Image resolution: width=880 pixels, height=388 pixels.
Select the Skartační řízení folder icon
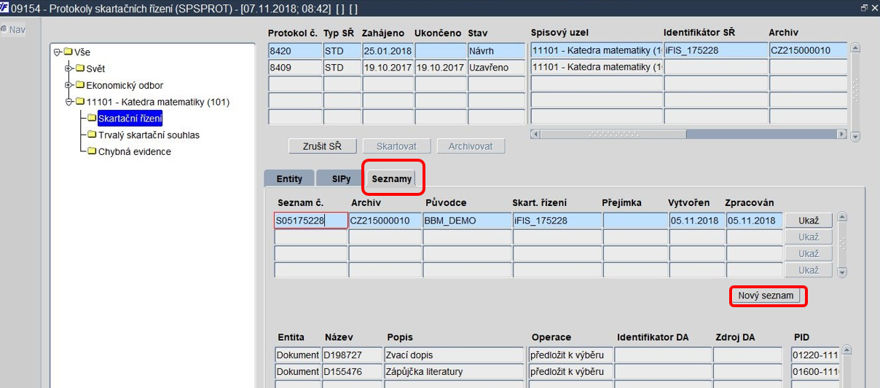click(92, 118)
